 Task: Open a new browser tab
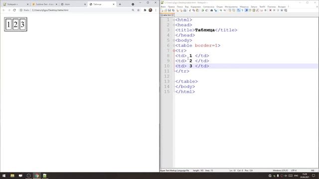(120, 4)
